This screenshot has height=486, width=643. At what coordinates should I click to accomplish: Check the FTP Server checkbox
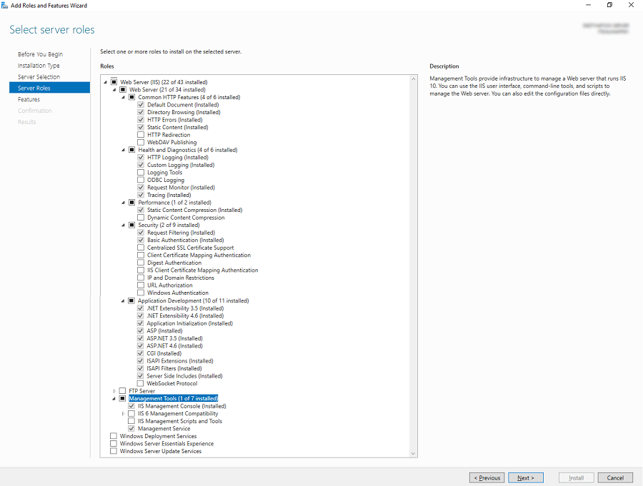pyautogui.click(x=122, y=391)
